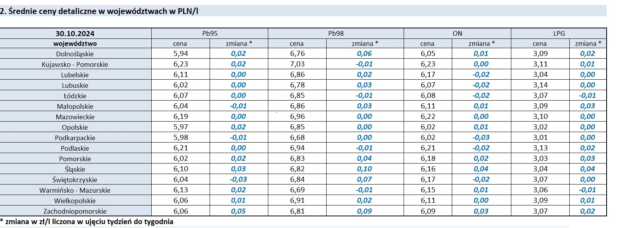Select the LPG column header

[x=559, y=33]
